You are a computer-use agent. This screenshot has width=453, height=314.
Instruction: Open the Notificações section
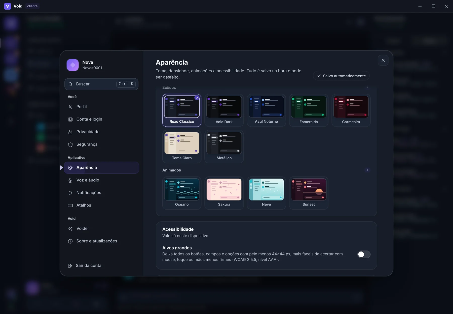101,193
